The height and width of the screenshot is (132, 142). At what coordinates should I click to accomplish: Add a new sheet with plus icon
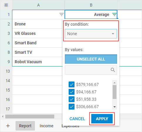tap(8, 126)
